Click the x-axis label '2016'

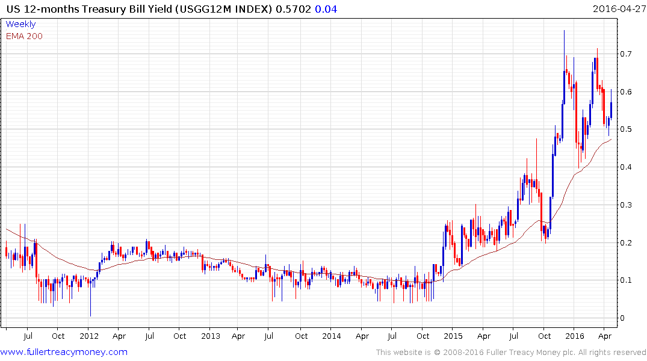tap(574, 336)
